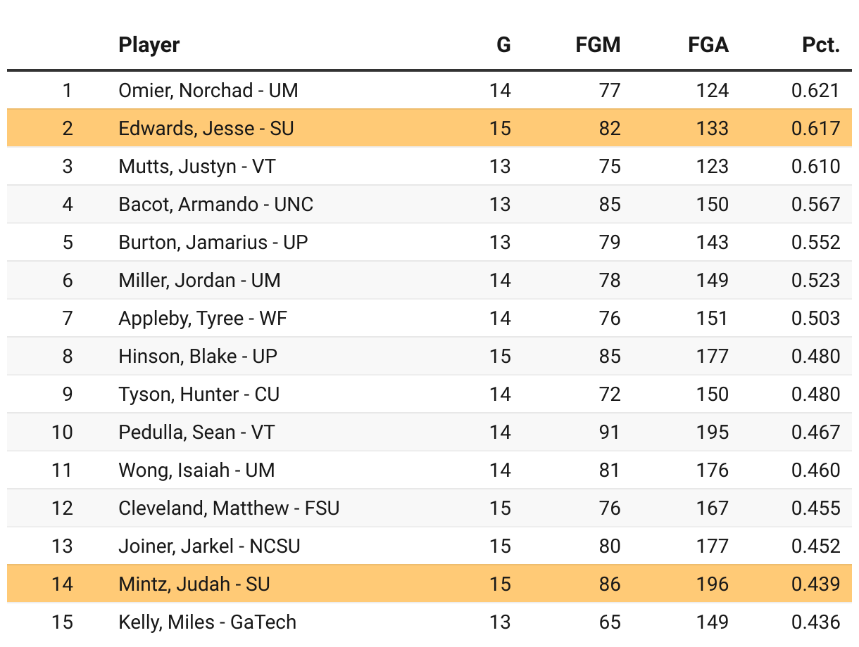Click highlighted row Edwards, Jesse - SU
The width and height of the screenshot is (859, 647).
(x=206, y=129)
